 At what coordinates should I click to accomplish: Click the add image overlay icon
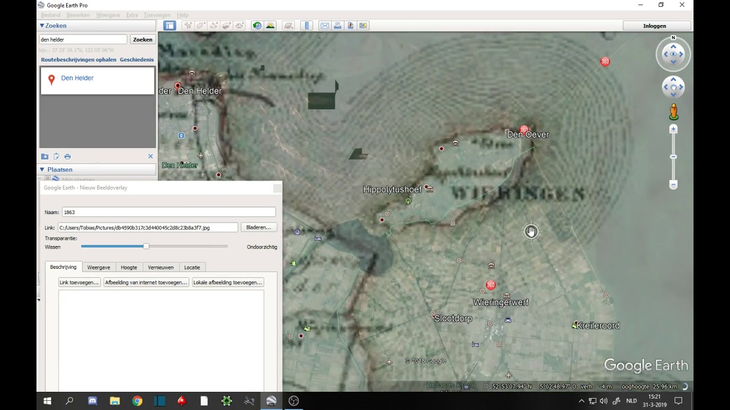click(x=227, y=26)
